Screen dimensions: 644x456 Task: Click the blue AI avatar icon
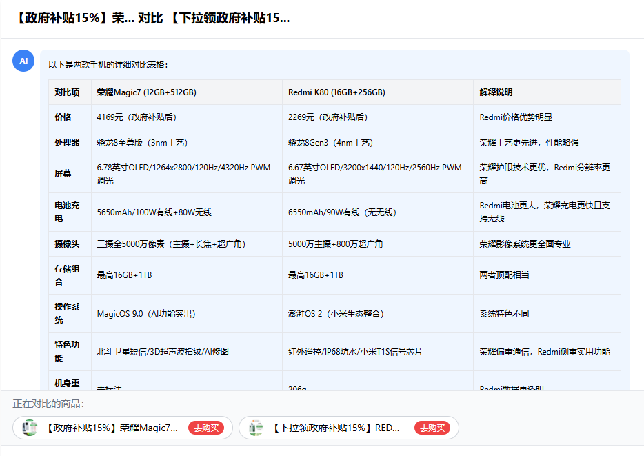pos(23,61)
